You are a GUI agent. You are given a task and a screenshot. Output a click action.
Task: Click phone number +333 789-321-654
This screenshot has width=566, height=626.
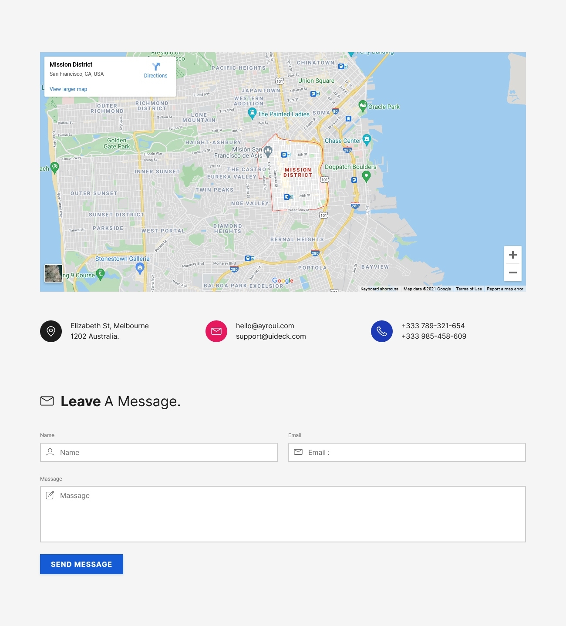pos(433,326)
